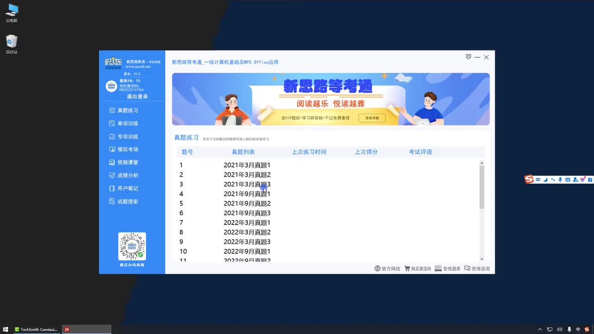594x334 pixels.
Task: Open the 官方网站 link
Action: click(x=387, y=269)
